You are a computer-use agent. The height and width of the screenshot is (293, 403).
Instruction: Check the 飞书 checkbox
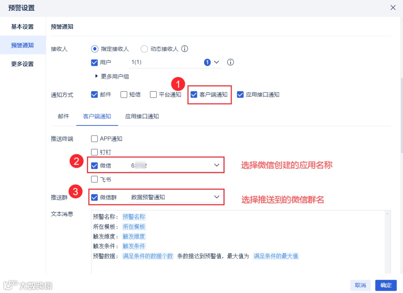point(94,179)
